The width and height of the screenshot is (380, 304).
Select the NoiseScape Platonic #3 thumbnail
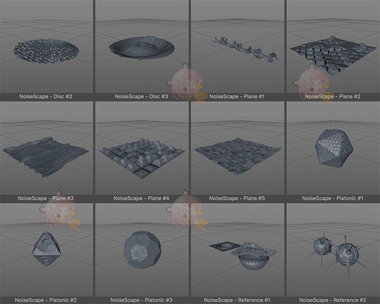point(142,250)
